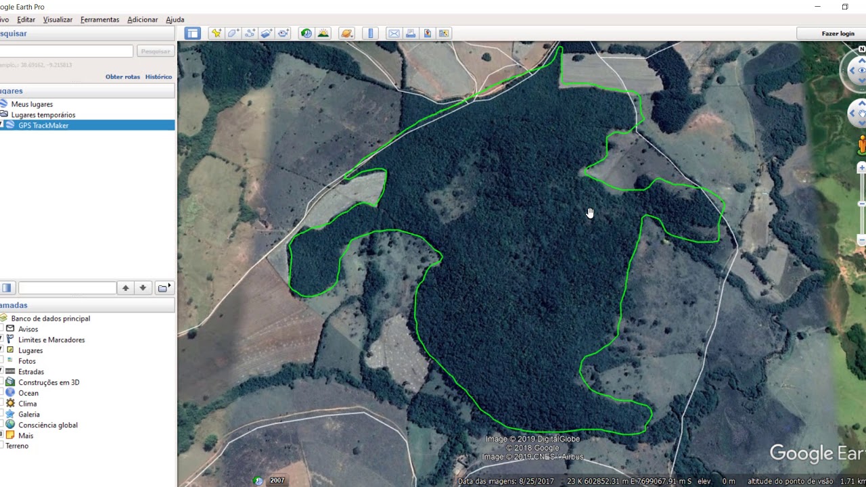
Task: Select Lugares temporários folder
Action: pos(43,115)
